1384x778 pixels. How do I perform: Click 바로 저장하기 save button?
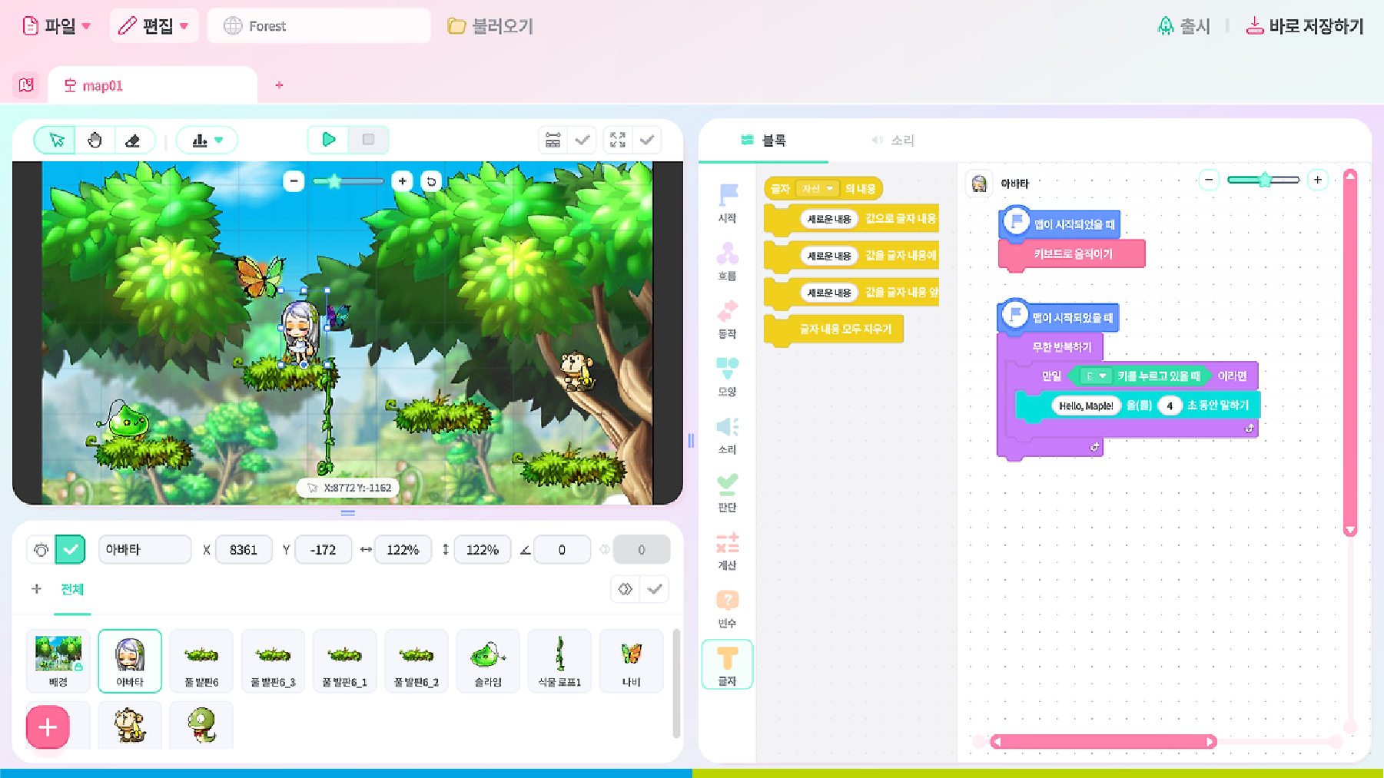(1304, 26)
